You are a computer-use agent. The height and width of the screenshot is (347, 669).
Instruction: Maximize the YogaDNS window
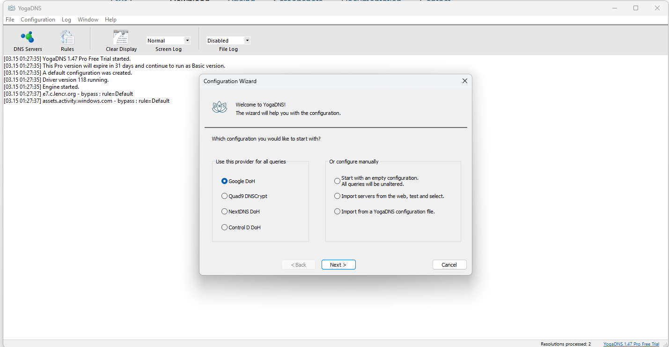pos(636,8)
